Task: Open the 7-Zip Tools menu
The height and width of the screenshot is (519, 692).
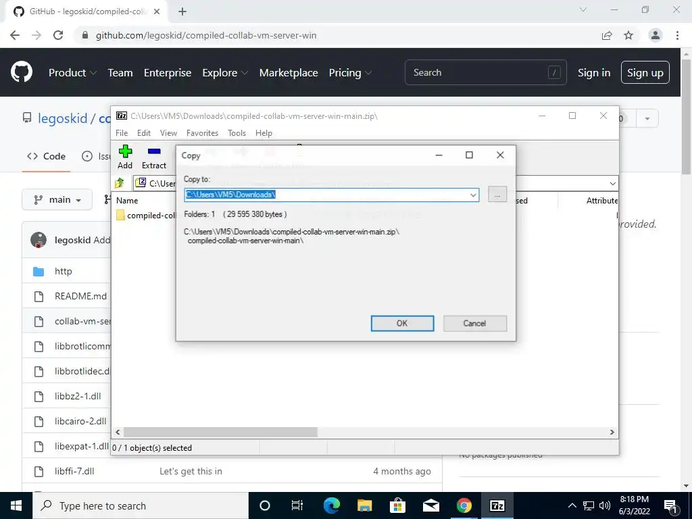Action: pos(237,133)
